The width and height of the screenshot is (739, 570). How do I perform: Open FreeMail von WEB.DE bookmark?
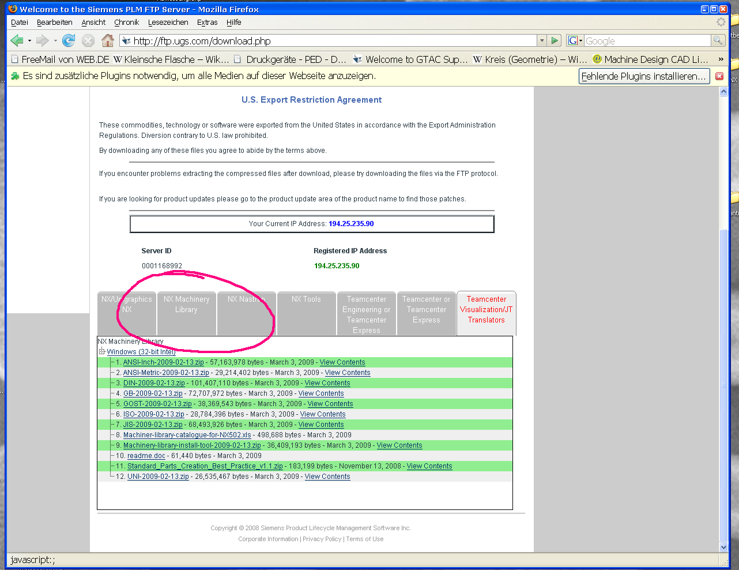click(x=60, y=59)
